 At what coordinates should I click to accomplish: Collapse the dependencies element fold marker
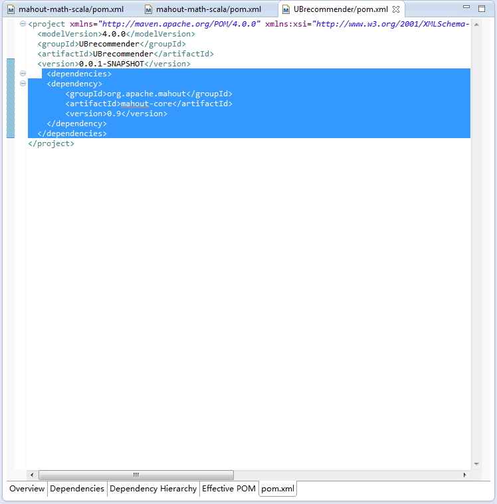tap(23, 74)
